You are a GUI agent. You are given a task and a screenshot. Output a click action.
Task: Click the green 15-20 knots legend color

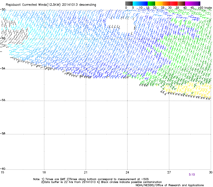click(151, 3)
